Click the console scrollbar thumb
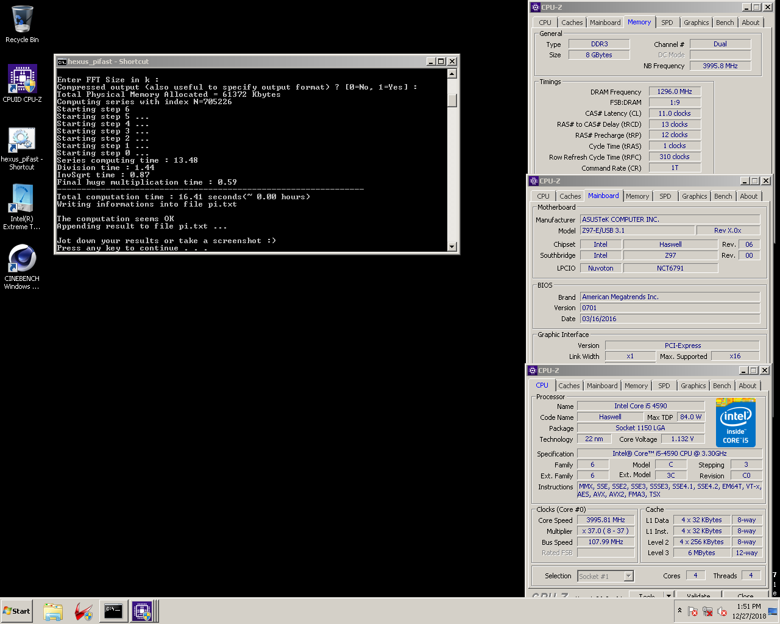Screen dimensions: 780x624 [x=452, y=100]
